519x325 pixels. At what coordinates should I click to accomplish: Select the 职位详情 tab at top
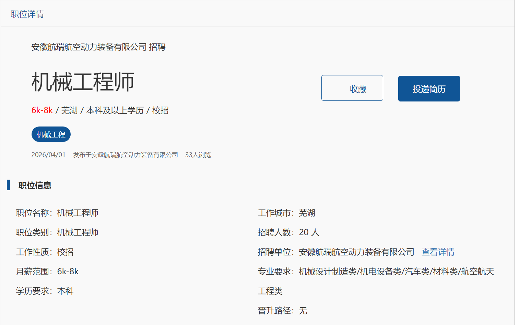click(27, 14)
